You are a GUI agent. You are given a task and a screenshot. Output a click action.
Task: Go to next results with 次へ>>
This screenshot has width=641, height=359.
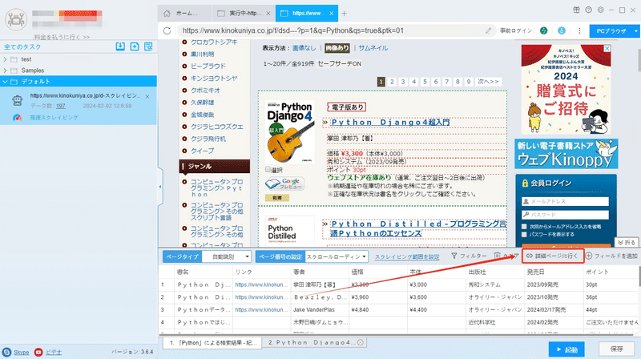(x=489, y=82)
